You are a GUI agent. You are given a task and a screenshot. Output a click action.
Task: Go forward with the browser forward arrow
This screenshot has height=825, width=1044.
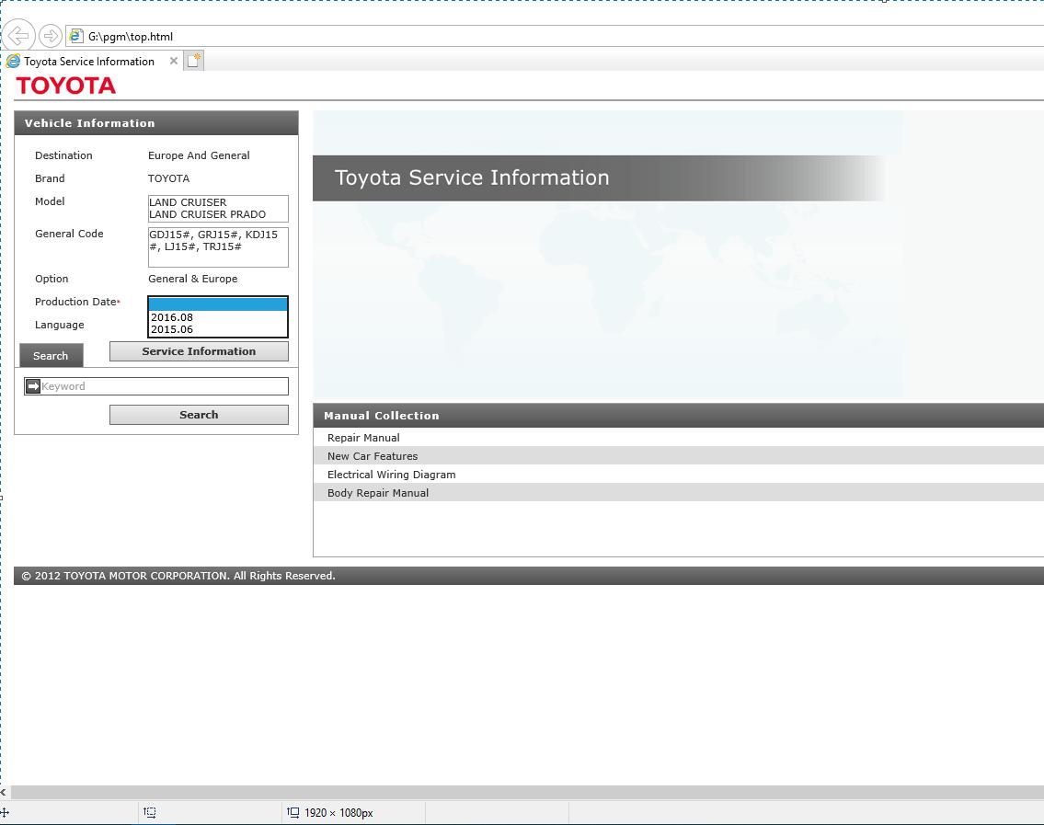point(51,35)
